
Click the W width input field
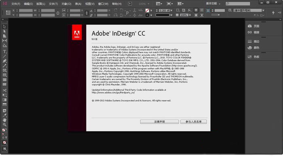tap(48, 10)
